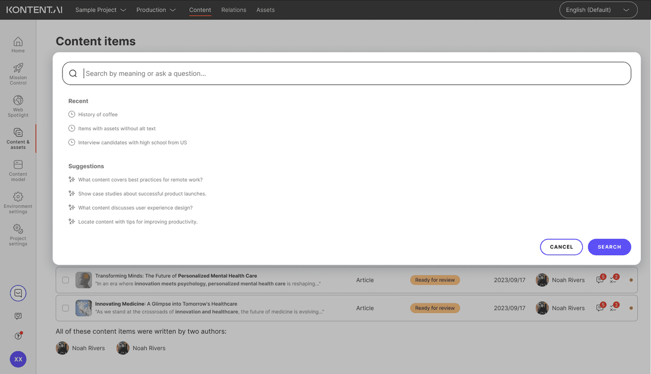Switch to the Relations tab
The height and width of the screenshot is (374, 651).
[x=233, y=10]
